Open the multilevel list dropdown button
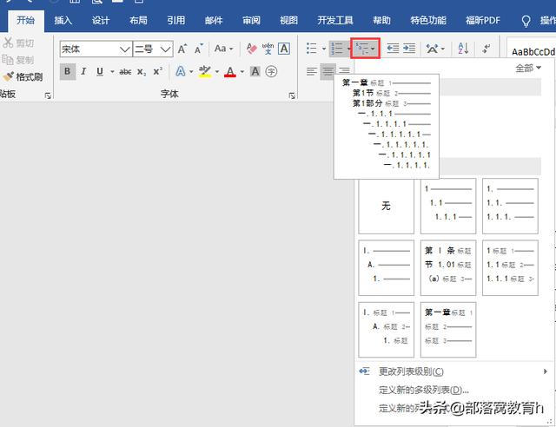The image size is (556, 427). click(365, 49)
